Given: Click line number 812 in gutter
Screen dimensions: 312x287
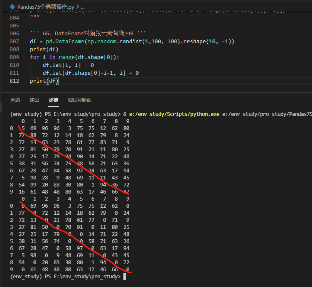Looking at the screenshot, I should coord(14,81).
